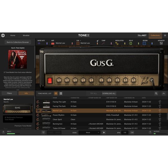The width and height of the screenshot is (168, 168).
Task: Select the Martial Law row
Action: click(102, 111)
